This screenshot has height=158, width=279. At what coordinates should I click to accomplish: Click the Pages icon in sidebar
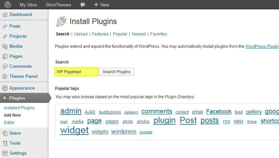point(5,56)
